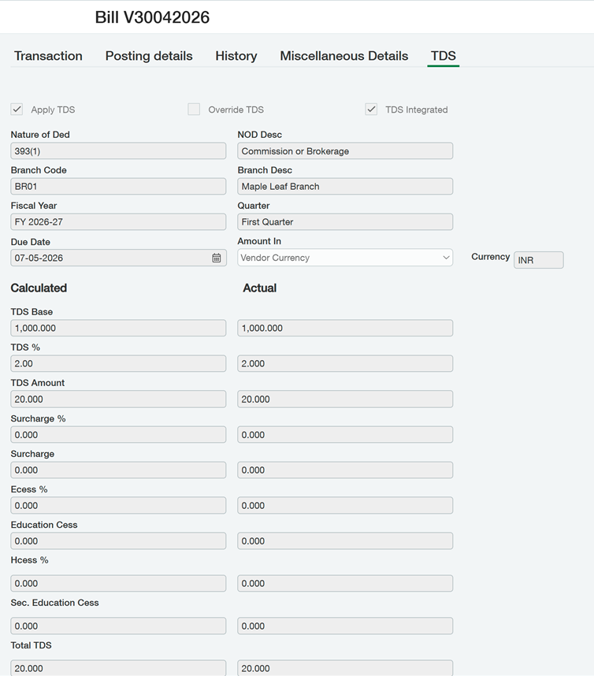Viewport: 594px width, 676px height.
Task: Click the Due Date input field
Action: point(118,258)
